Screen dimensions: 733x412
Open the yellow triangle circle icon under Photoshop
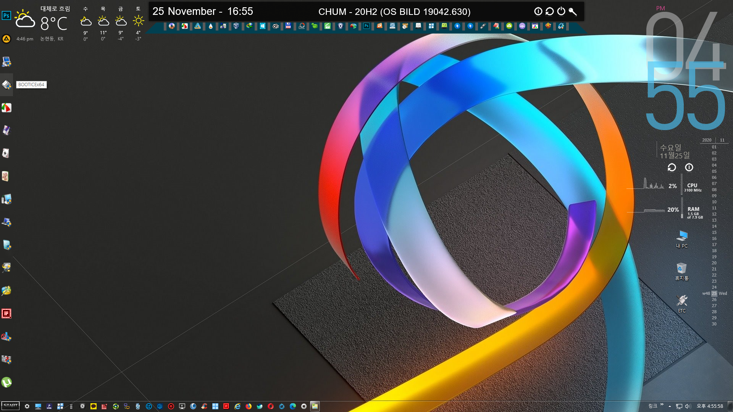(6, 39)
